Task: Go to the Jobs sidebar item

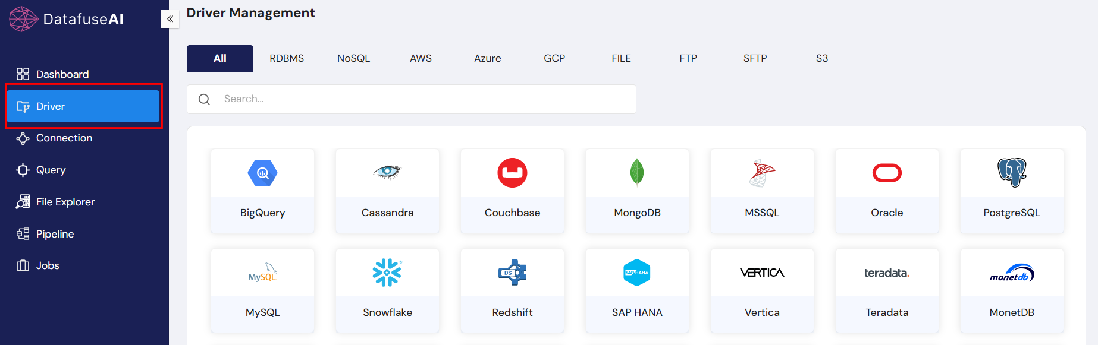Action: coord(47,266)
